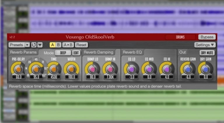Select the Reverb EQ tab label
Viewport: 224px width, 123px height.
[x=132, y=52]
